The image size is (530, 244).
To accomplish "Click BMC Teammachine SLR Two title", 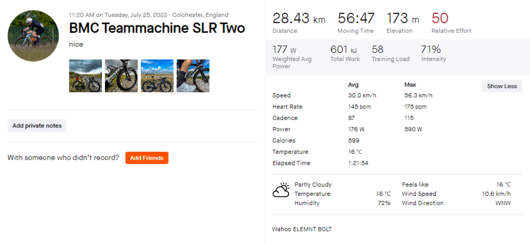I will pyautogui.click(x=157, y=28).
